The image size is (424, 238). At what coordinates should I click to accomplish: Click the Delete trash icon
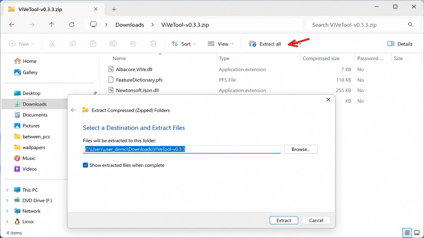(x=153, y=44)
